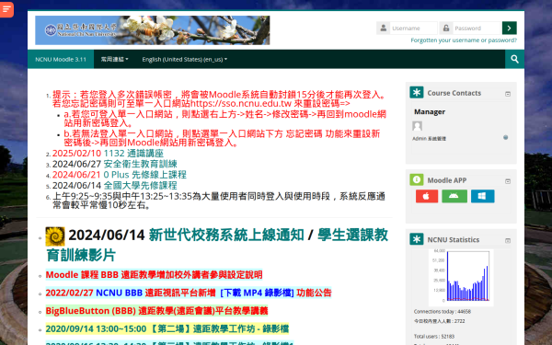Click the Connections today : 44658 text
552x345 pixels.
443,312
